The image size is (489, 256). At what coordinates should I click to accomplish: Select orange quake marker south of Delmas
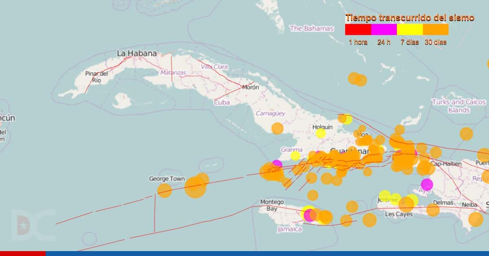(x=433, y=210)
